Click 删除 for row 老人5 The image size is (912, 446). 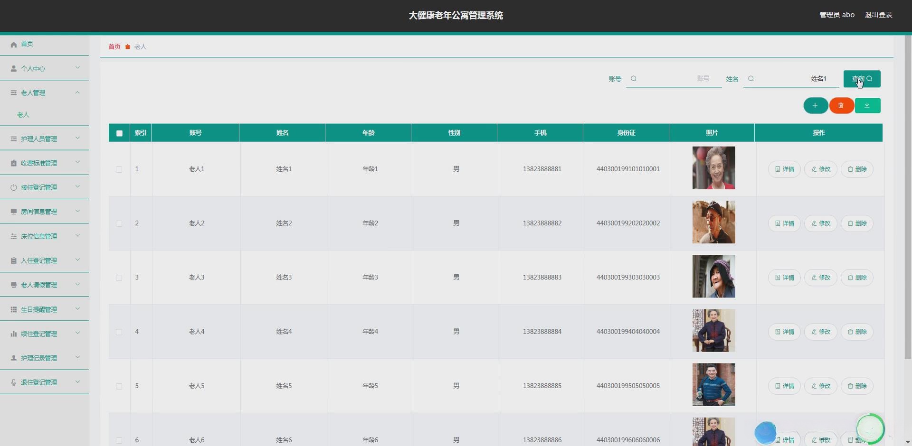coord(857,386)
